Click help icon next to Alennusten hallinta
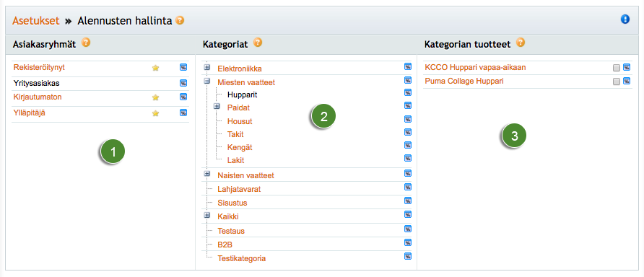Image resolution: width=644 pixels, height=277 pixels. 180,20
